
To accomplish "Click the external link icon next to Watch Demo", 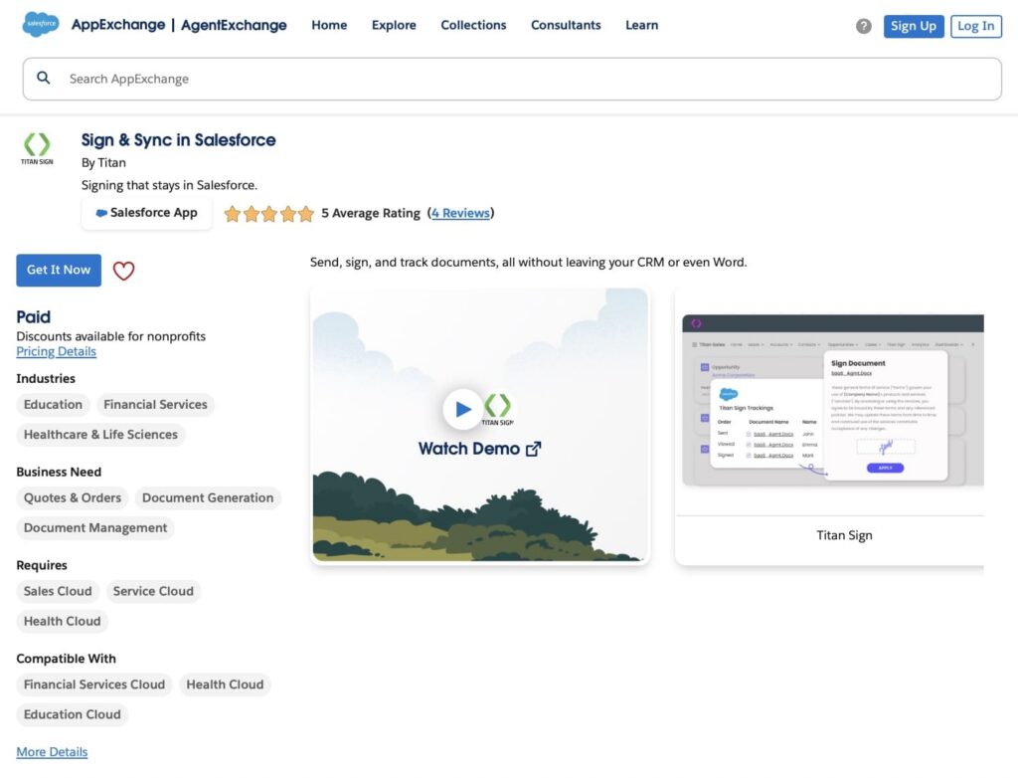I will [x=533, y=449].
